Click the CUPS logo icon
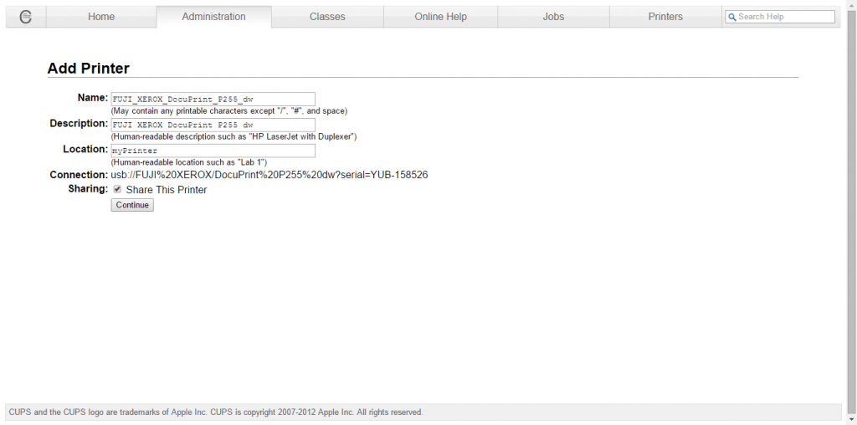Screen dimensions: 857x425 [x=25, y=17]
